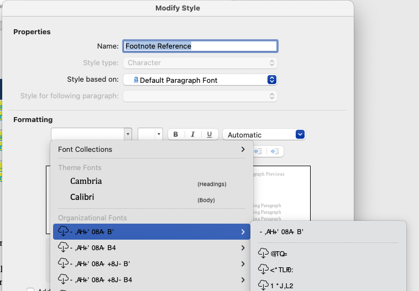Open the font size dropdown arrow

point(159,134)
